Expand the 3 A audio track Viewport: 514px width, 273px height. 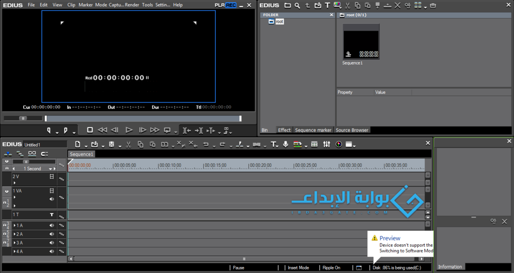pyautogui.click(x=15, y=243)
